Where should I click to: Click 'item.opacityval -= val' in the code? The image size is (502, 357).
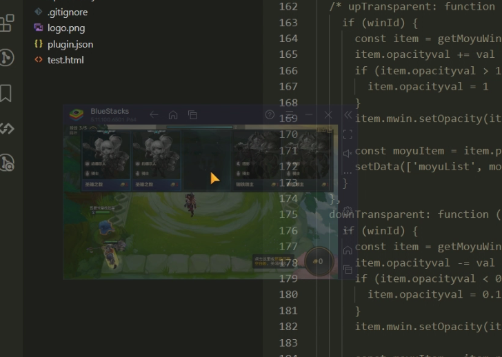tap(425, 263)
